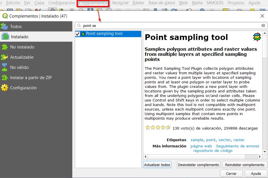This screenshot has width=268, height=178.
Task: Open the página web link
Action: coord(201,146)
